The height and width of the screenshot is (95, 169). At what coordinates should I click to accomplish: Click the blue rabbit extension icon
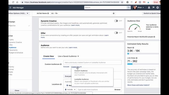point(148,2)
